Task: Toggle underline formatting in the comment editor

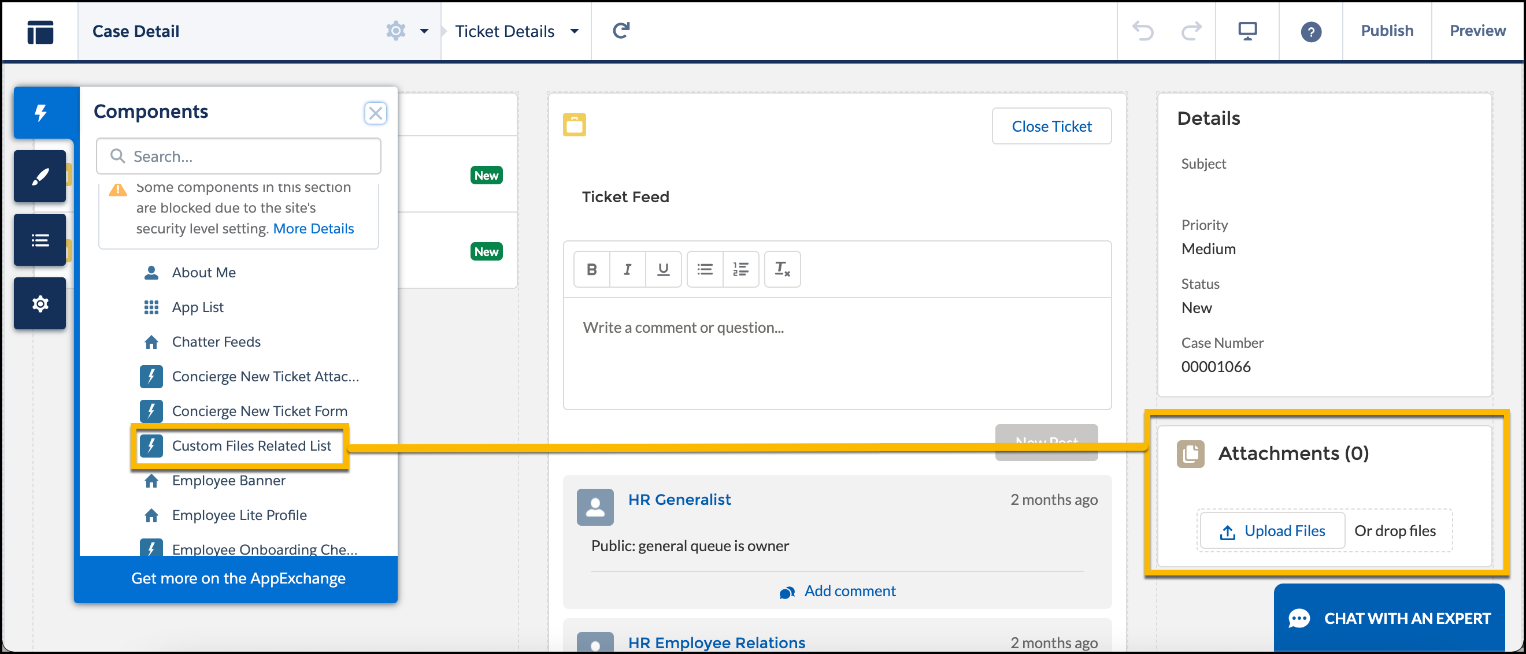Action: click(x=664, y=269)
